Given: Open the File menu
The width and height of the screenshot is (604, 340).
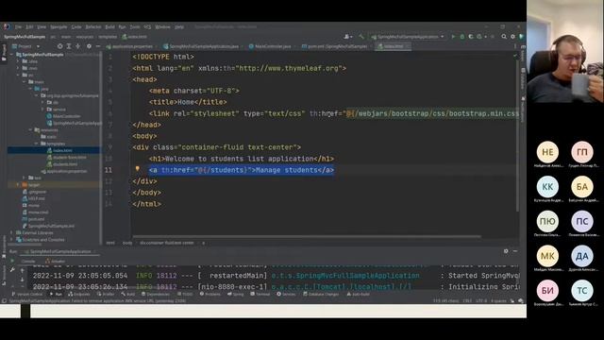Looking at the screenshot, I should [18, 27].
